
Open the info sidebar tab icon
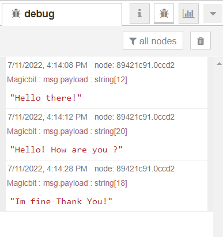click(x=139, y=14)
